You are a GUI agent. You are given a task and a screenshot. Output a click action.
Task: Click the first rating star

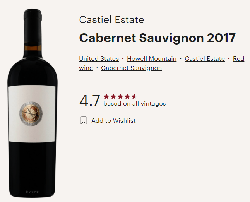pyautogui.click(x=106, y=96)
